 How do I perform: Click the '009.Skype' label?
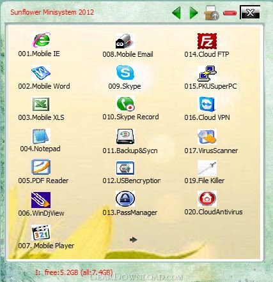coord(125,86)
